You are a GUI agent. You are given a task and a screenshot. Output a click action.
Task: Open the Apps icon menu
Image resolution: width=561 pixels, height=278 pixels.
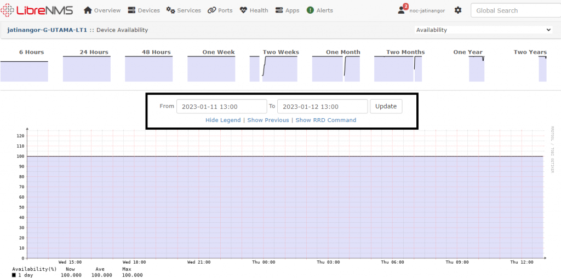coord(287,10)
